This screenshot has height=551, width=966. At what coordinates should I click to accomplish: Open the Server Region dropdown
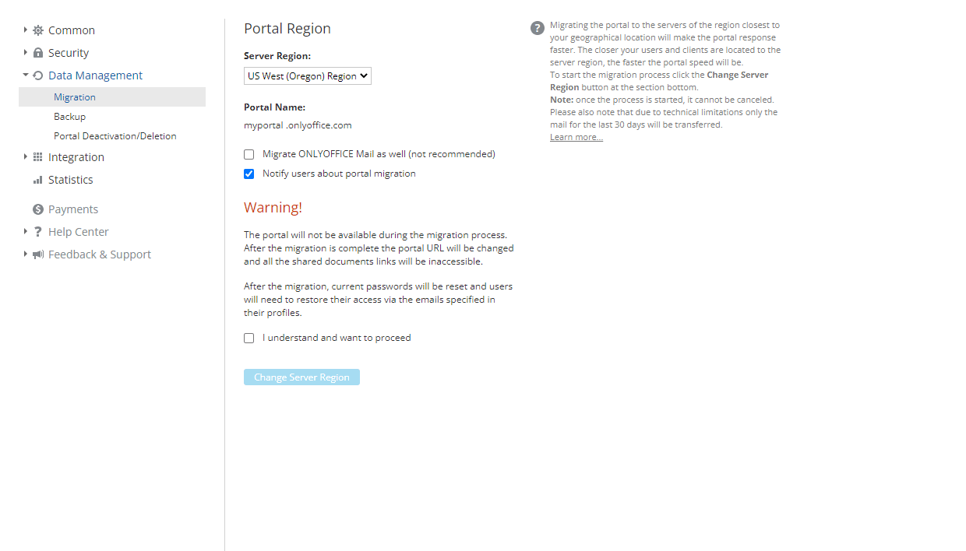click(307, 75)
